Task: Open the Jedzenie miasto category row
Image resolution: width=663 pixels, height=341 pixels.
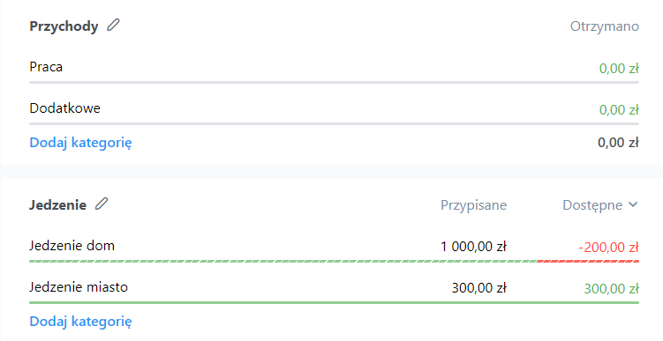Action: coord(334,288)
